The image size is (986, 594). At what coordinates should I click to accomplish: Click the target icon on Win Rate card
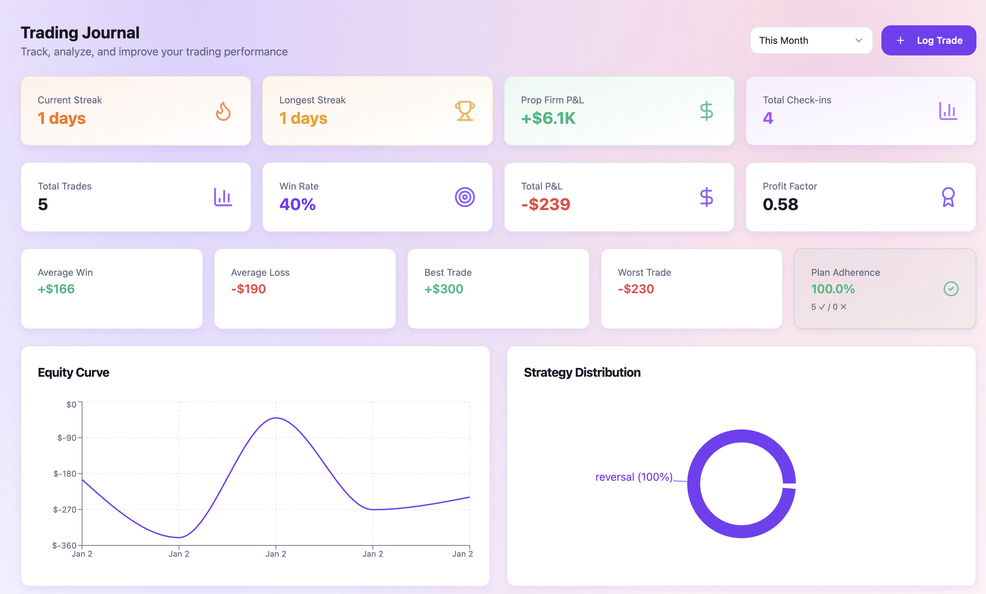point(465,197)
